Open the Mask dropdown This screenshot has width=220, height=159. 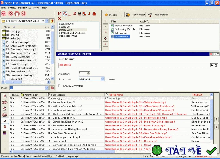(x=46, y=88)
